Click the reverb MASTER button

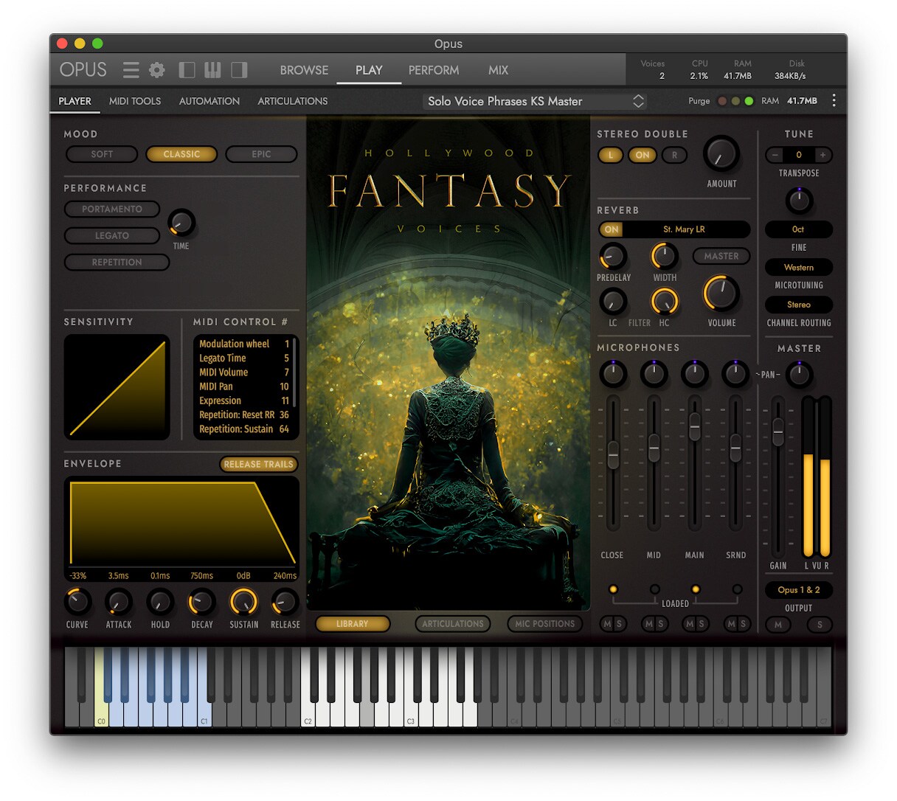pos(721,256)
